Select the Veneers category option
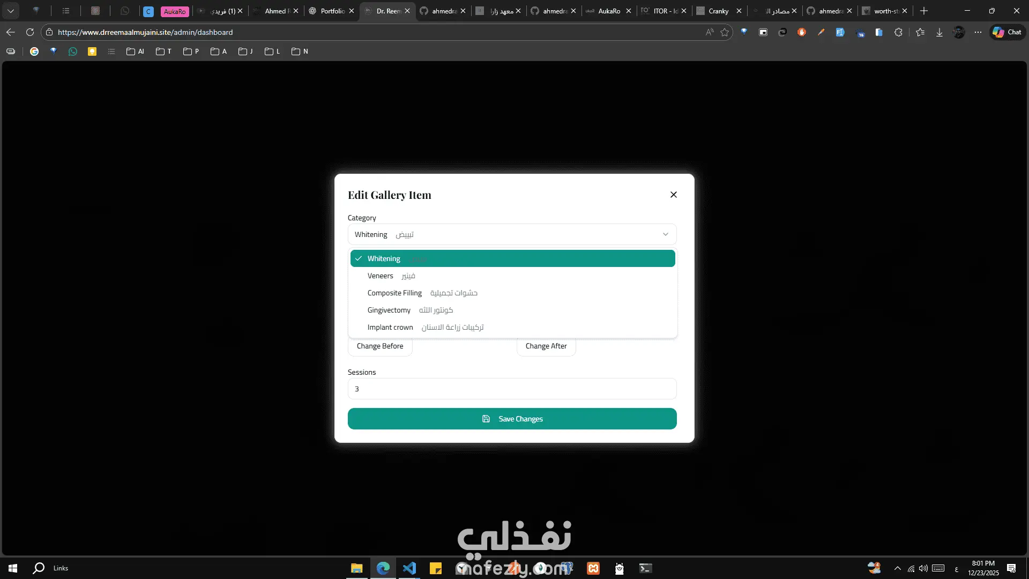 pyautogui.click(x=381, y=276)
